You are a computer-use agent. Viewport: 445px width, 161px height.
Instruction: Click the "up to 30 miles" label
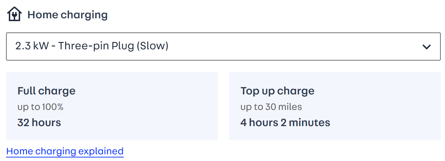coord(271,107)
